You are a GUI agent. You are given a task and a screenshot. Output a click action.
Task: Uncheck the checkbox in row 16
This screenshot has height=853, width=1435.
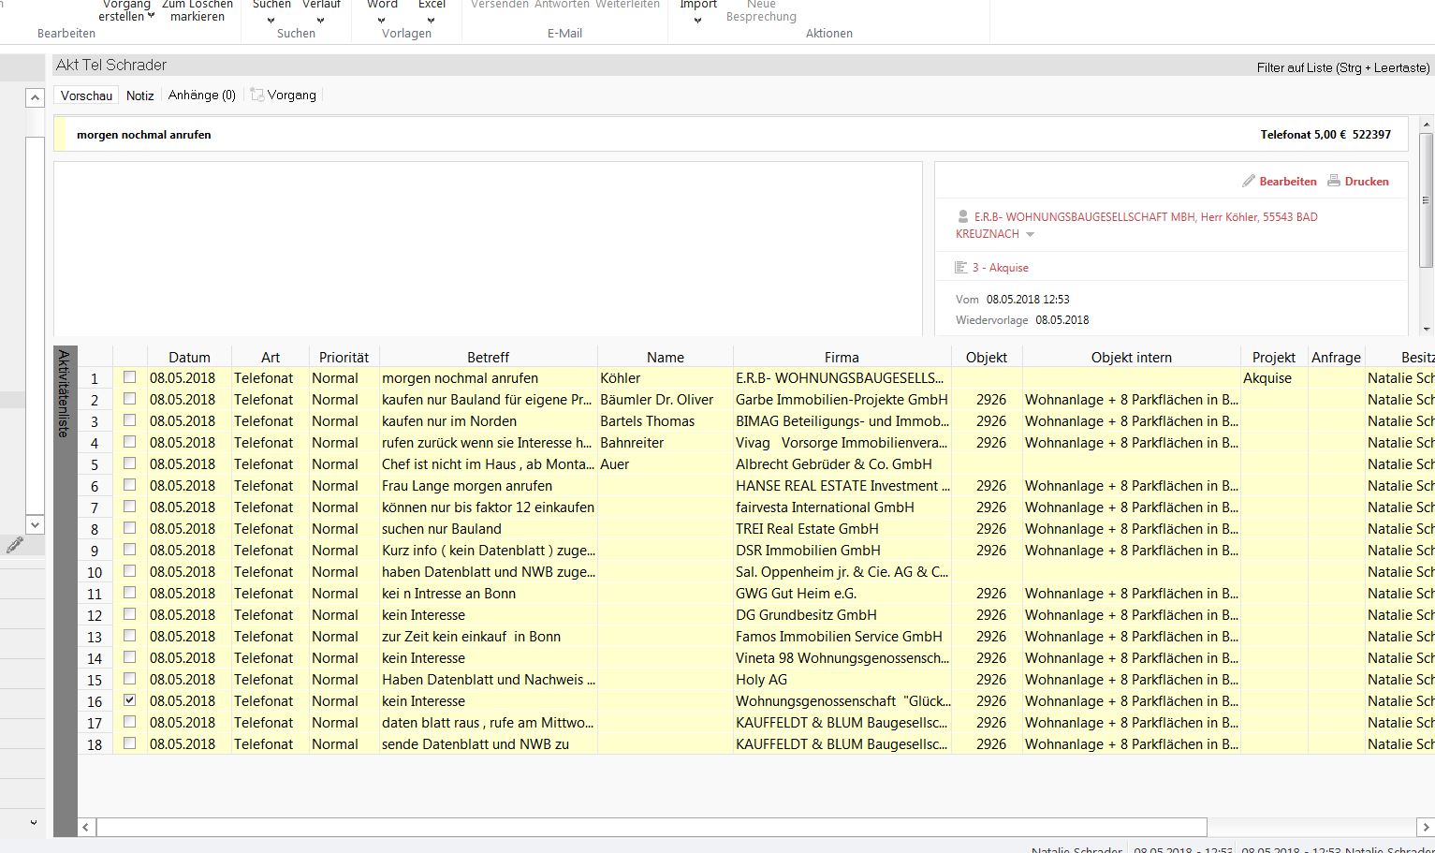[x=130, y=700]
